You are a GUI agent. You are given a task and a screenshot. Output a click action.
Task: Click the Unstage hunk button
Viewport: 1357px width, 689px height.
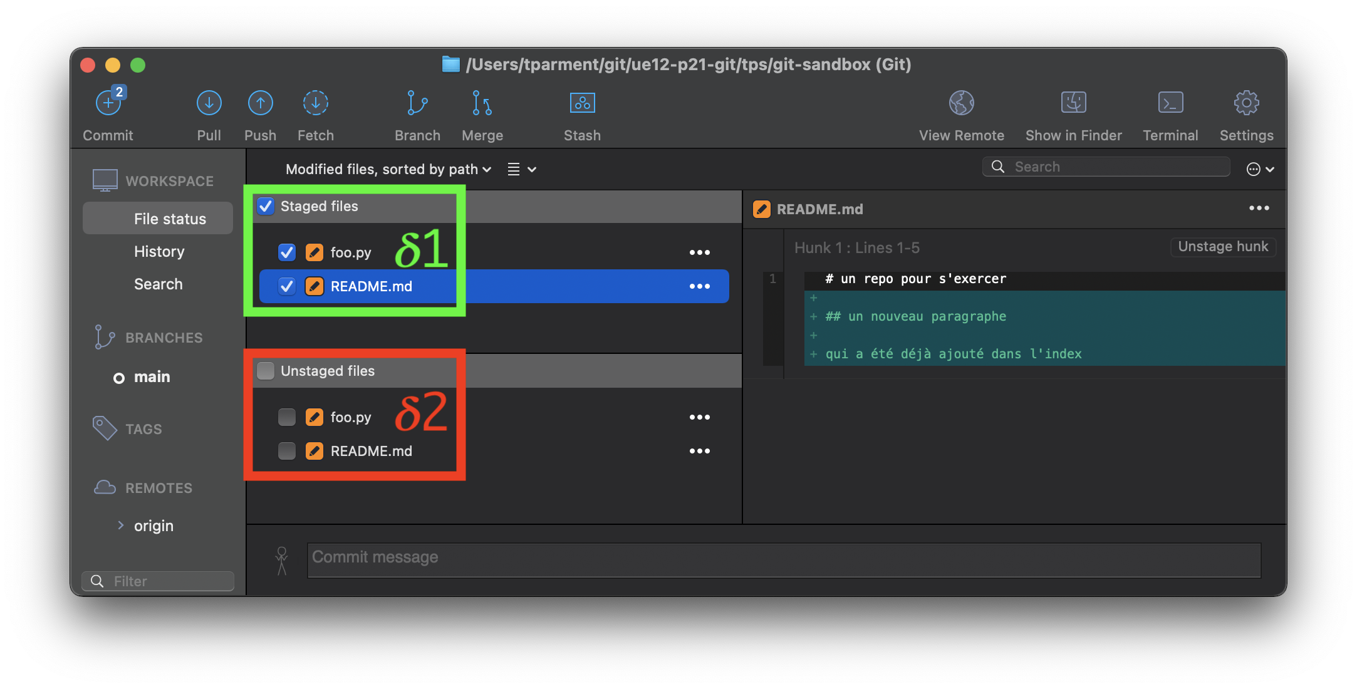click(x=1222, y=247)
